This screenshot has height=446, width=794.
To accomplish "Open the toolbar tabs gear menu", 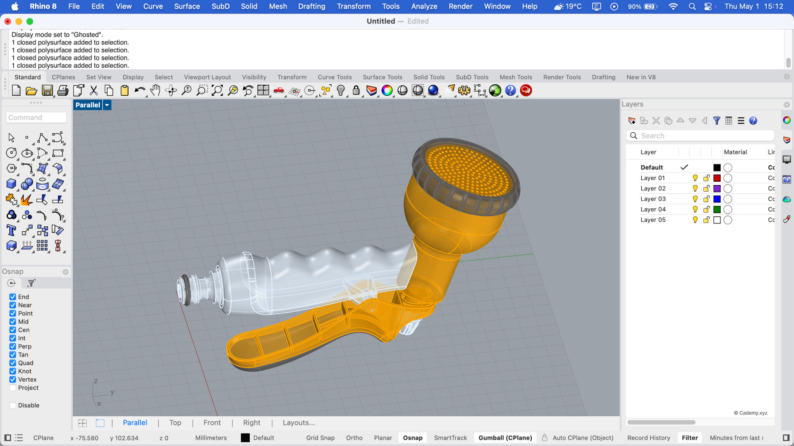I will pos(787,77).
